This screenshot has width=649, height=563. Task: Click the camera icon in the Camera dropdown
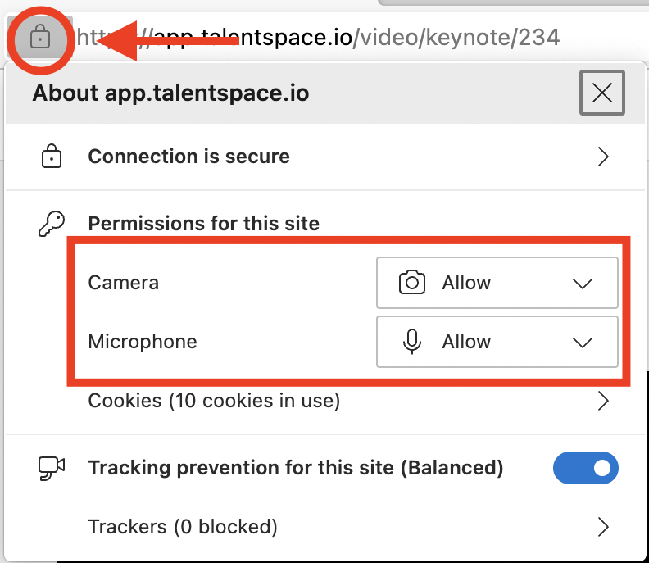(x=412, y=283)
